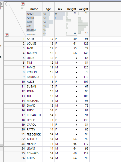Click the '34 others' entry in name header
This screenshot has height=162, width=121.
[x=31, y=34]
